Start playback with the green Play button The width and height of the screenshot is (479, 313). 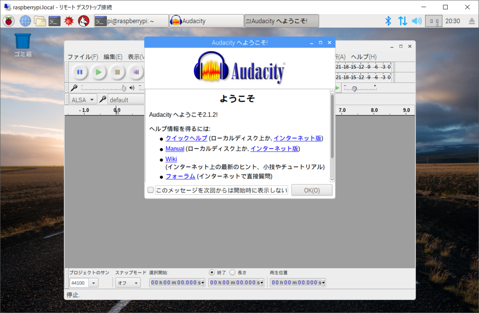(x=99, y=72)
